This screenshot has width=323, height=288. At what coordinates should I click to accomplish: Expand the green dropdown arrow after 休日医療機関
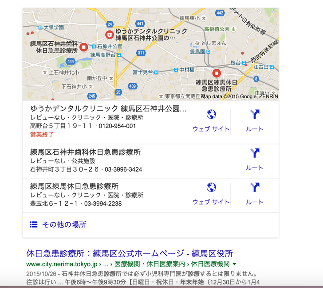tap(234, 264)
